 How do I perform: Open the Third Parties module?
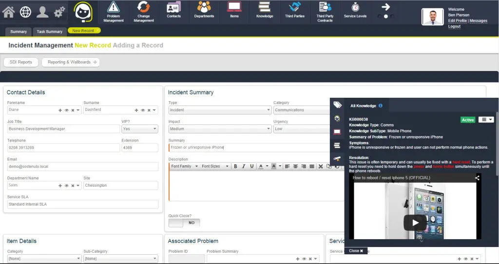tap(295, 10)
